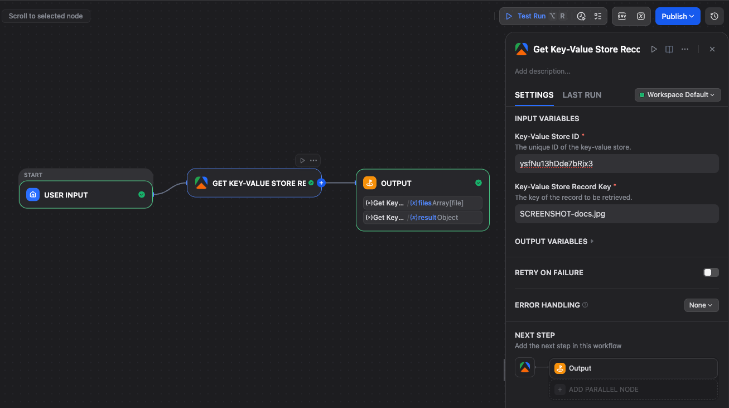Viewport: 729px width, 408px height.
Task: Run the Get Key-Value Store node via play icon
Action: pos(654,49)
